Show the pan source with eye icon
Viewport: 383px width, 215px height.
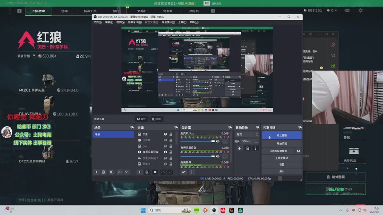[165, 146]
